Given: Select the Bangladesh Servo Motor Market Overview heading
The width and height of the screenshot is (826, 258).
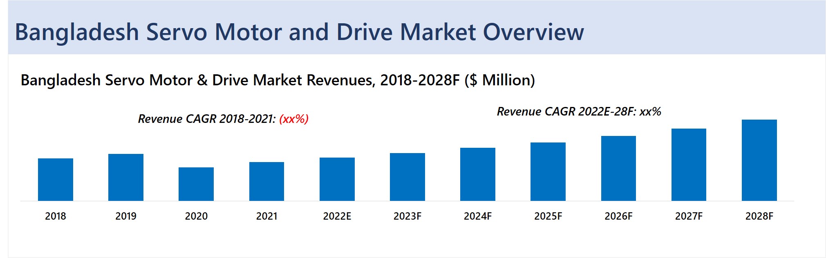Looking at the screenshot, I should click(x=299, y=32).
